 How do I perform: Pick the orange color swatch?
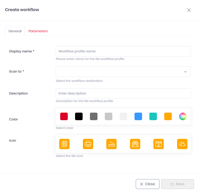click(168, 116)
